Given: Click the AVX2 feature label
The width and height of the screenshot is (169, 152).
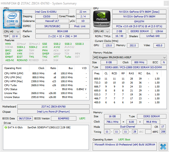Looking at the screenshot, I should click(57, 47).
